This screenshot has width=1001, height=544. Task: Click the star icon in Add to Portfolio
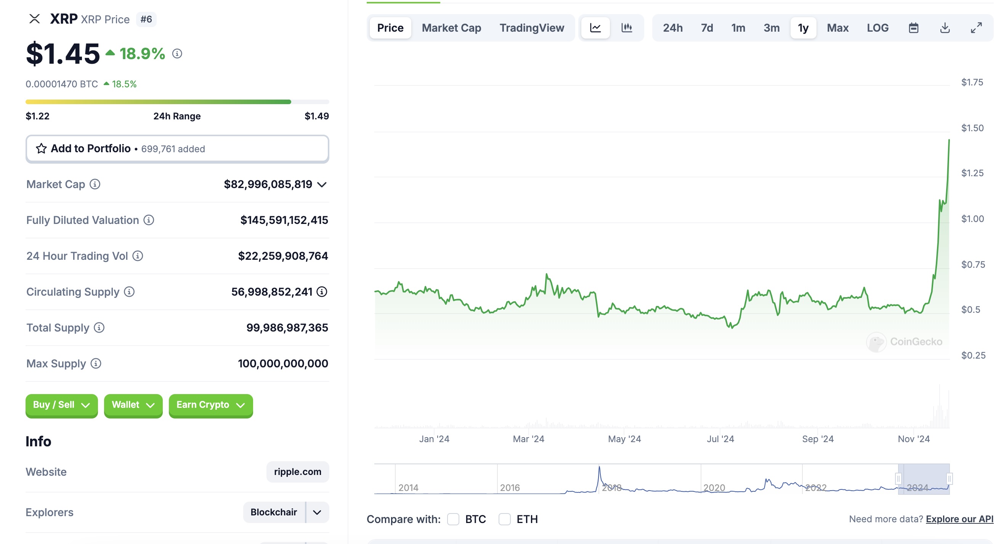pyautogui.click(x=41, y=148)
